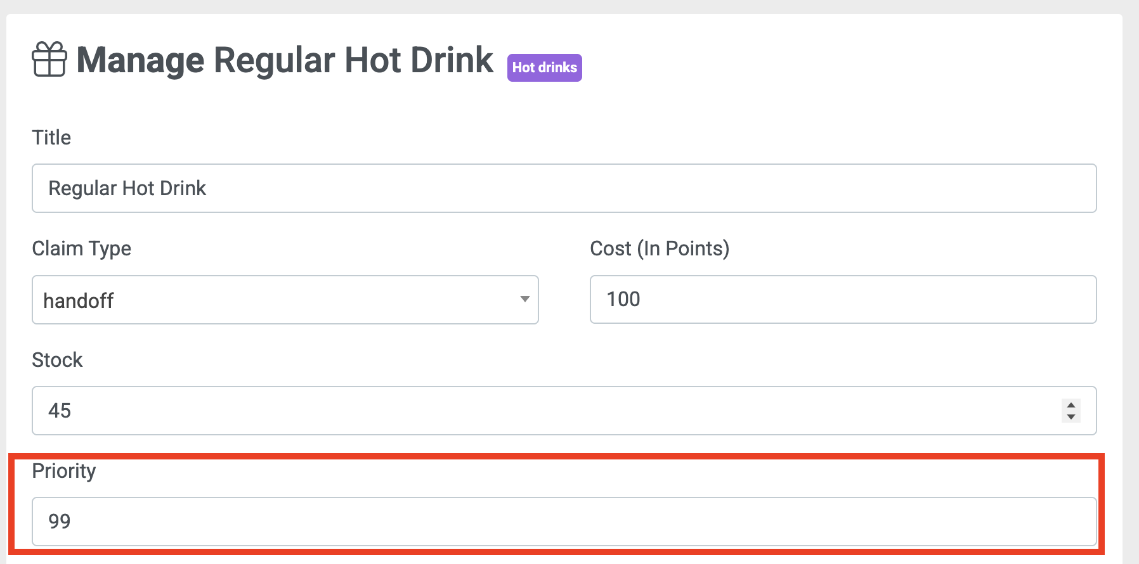Focus the Priority input showing 99
The image size is (1139, 564).
tap(564, 522)
